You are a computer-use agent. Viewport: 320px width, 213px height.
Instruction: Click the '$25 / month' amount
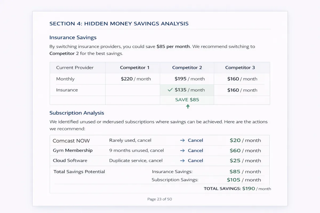coord(245,161)
